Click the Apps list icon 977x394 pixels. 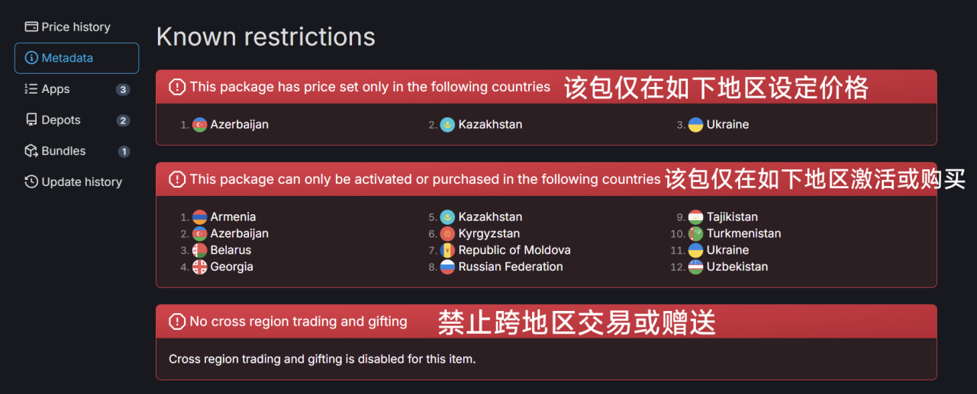coord(31,89)
